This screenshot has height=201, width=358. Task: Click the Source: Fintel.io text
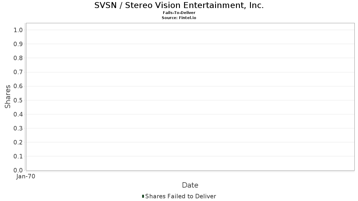point(179,18)
